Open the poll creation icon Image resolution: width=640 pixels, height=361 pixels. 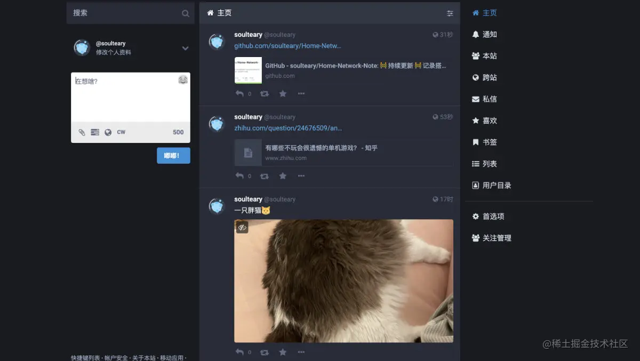click(x=95, y=132)
